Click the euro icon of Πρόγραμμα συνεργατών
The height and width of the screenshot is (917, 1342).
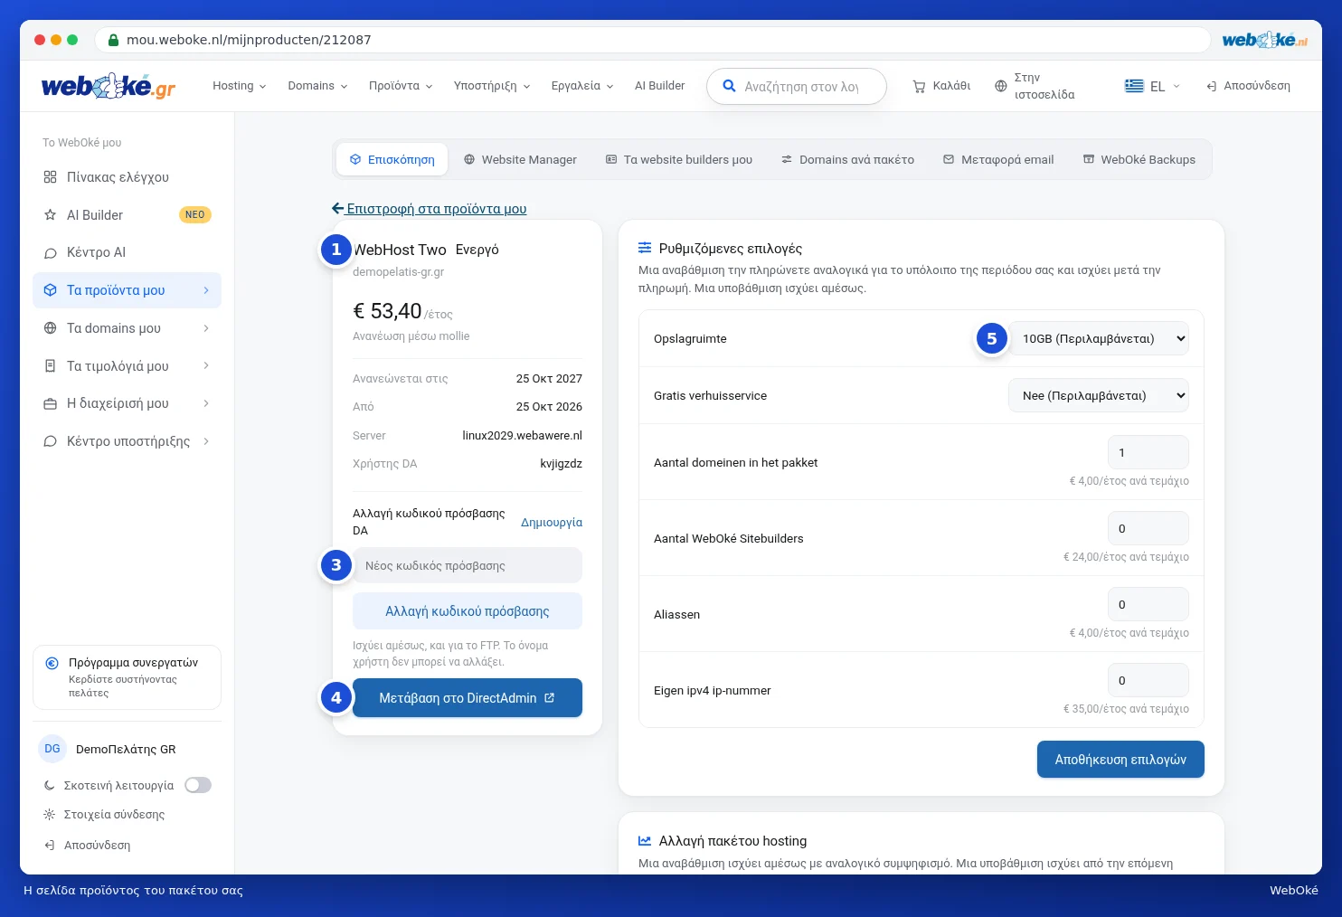[52, 663]
